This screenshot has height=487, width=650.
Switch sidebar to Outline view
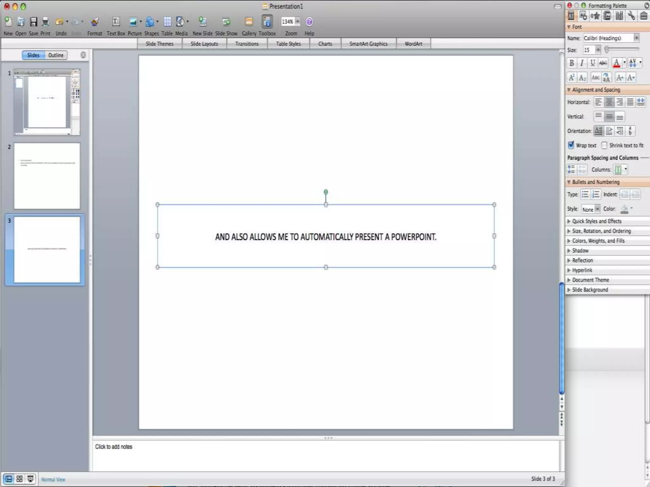pyautogui.click(x=56, y=55)
